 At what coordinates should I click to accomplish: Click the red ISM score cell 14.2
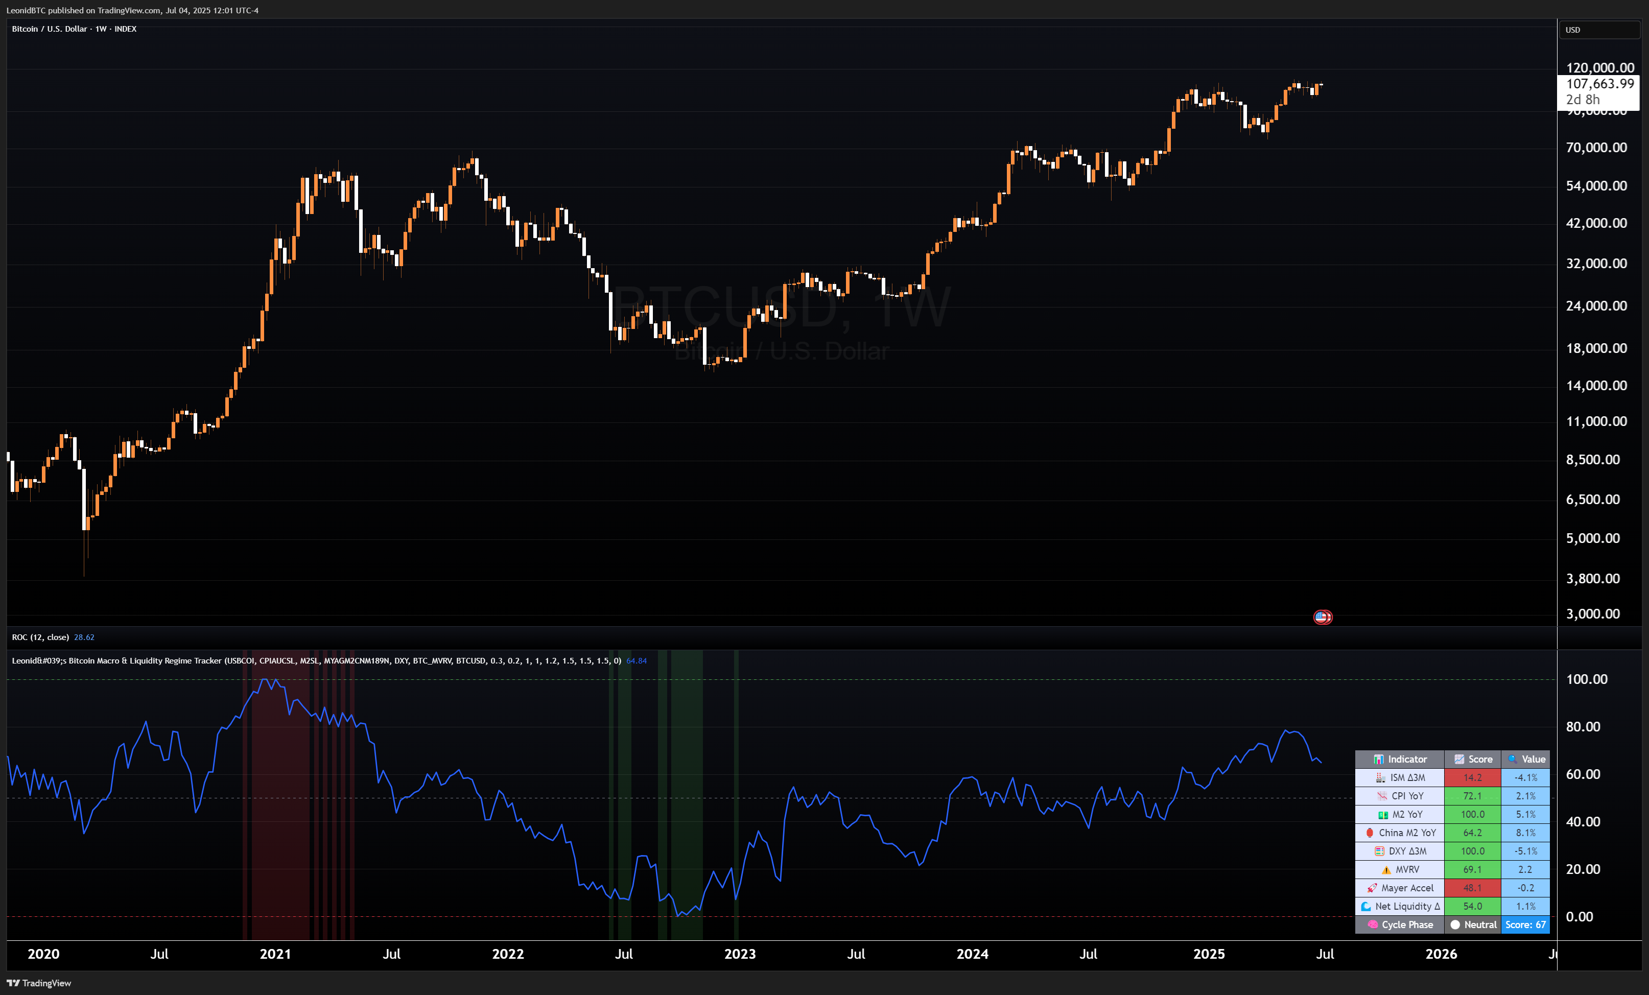point(1472,777)
